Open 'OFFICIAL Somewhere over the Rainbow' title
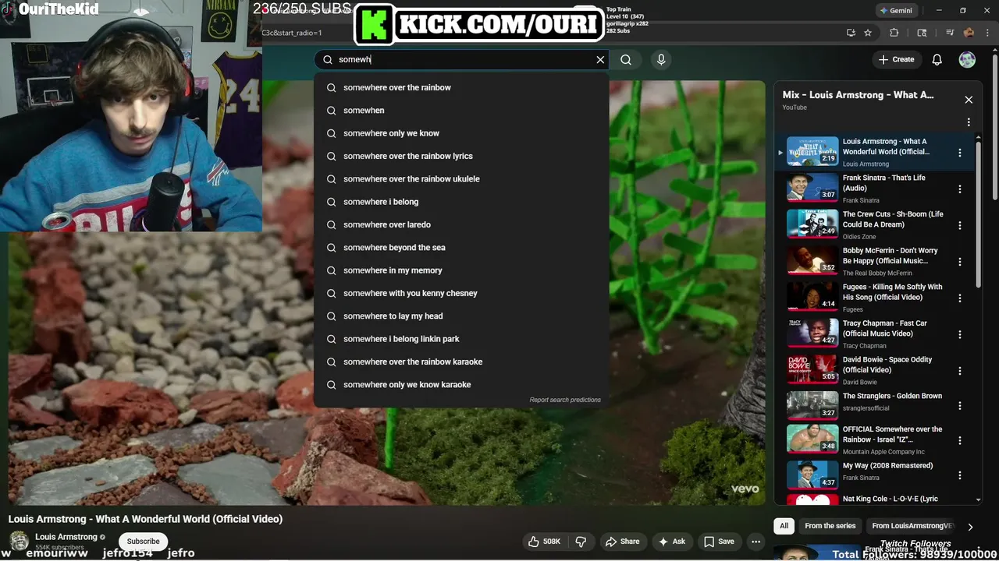Viewport: 999px width, 561px height. 892,434
